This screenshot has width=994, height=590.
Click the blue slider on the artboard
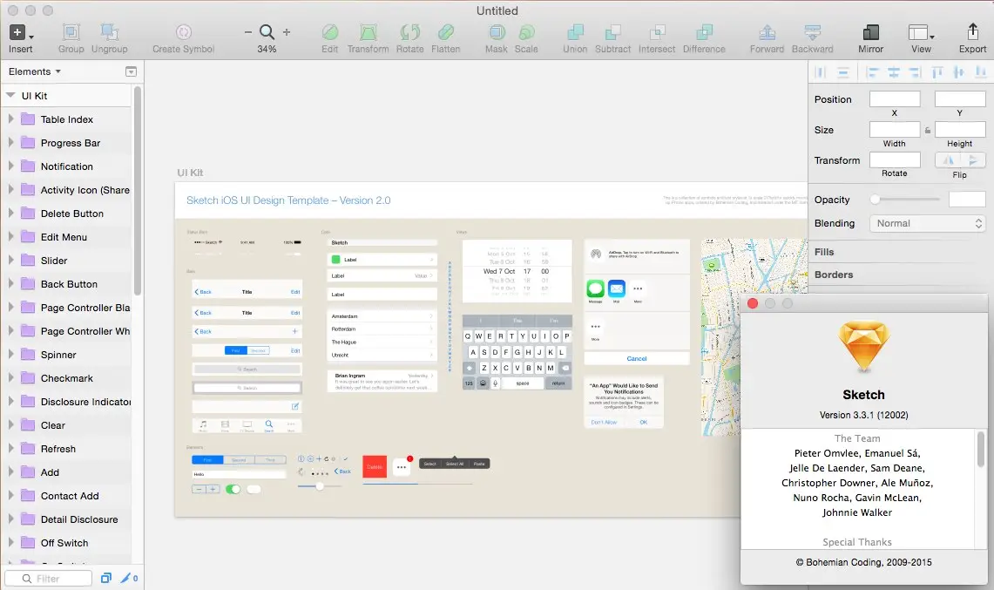click(x=320, y=486)
